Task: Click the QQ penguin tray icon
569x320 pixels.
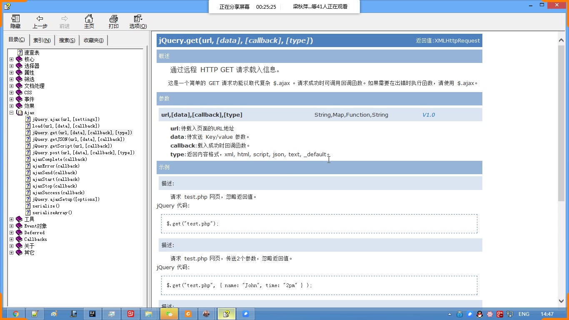Action: pyautogui.click(x=480, y=314)
